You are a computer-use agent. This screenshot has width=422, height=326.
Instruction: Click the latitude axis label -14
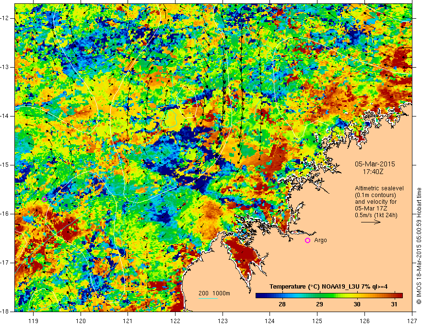coord(5,116)
